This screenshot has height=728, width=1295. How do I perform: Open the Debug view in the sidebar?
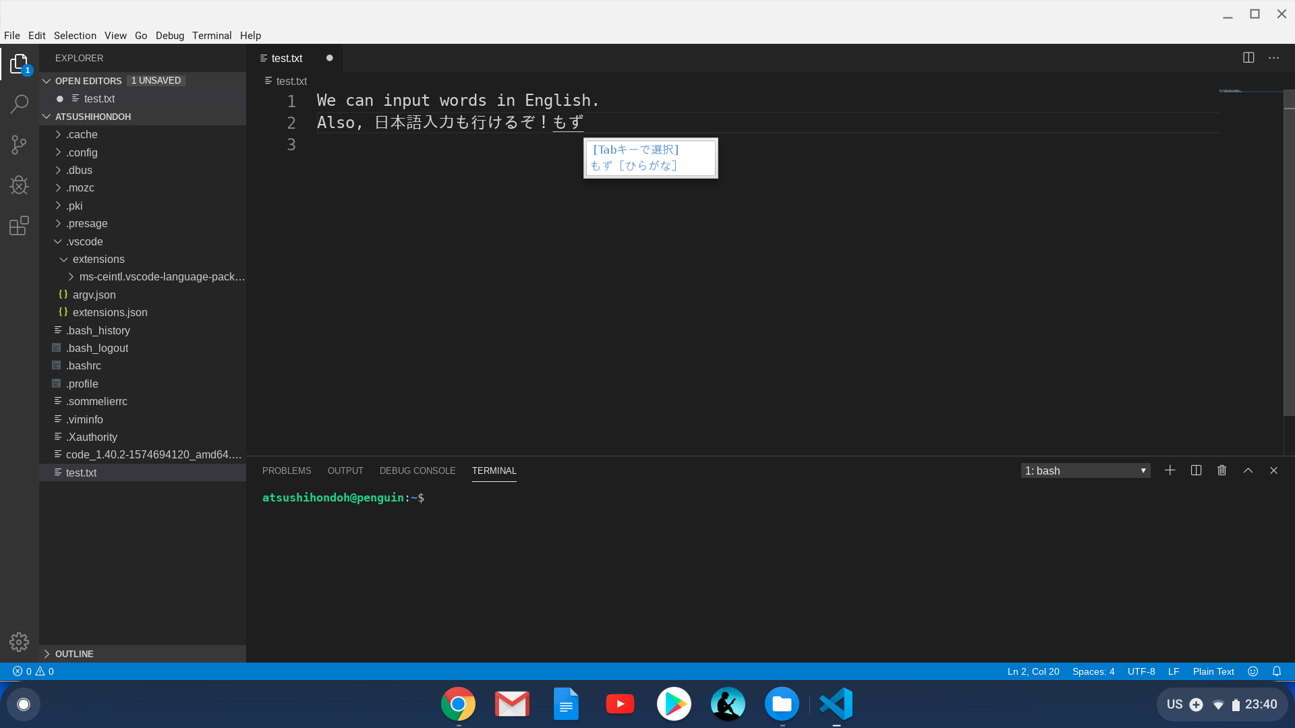click(19, 185)
